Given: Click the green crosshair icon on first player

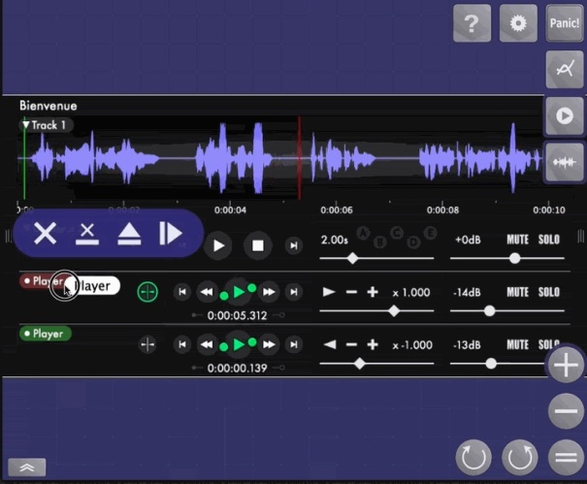Looking at the screenshot, I should pyautogui.click(x=147, y=291).
